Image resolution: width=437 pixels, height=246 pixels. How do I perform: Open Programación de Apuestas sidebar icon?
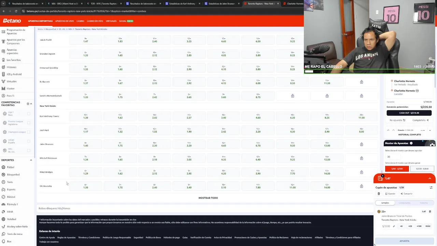click(x=3, y=31)
